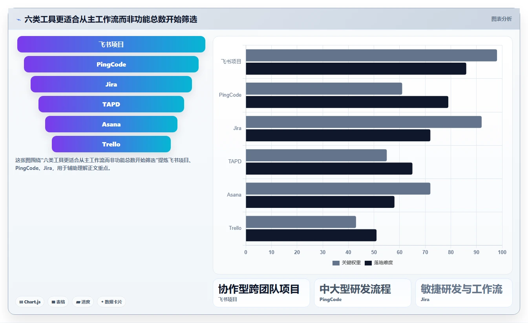Select the Jira funnel stage
The height and width of the screenshot is (323, 528).
point(111,84)
